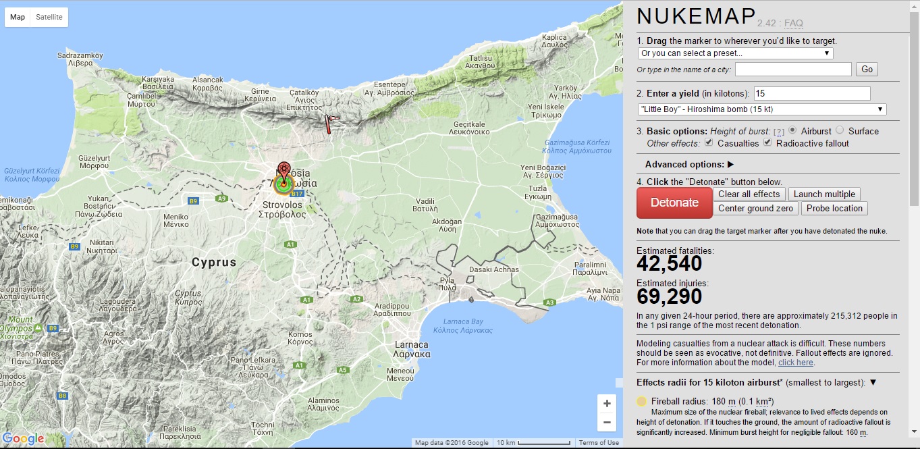The image size is (920, 449).
Task: Click the A9 road shield
Action: [x=221, y=199]
